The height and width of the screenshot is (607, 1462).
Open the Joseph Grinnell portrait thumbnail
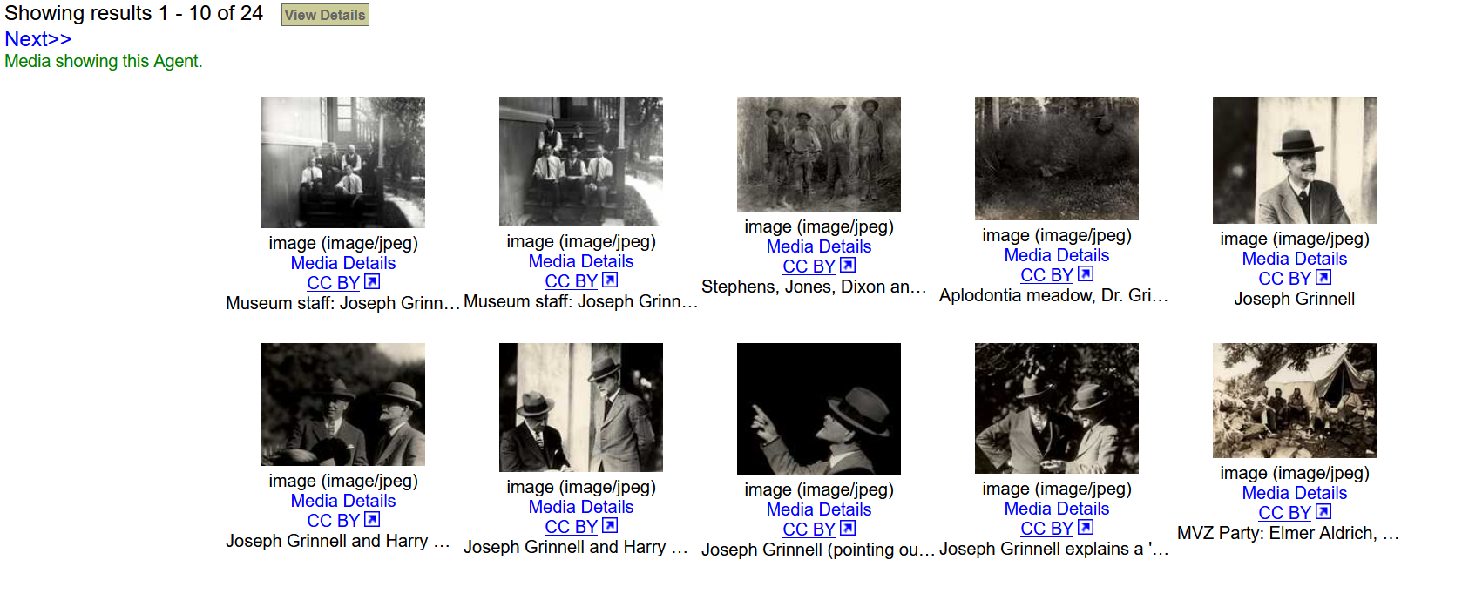(1295, 160)
